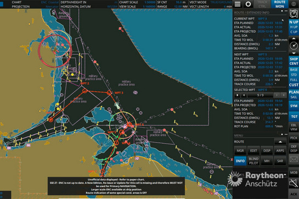Open BLIND PILOT function
299x199 pixels.
[253, 161]
